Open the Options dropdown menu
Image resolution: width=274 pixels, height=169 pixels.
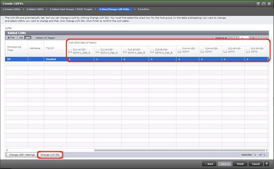tap(221, 38)
